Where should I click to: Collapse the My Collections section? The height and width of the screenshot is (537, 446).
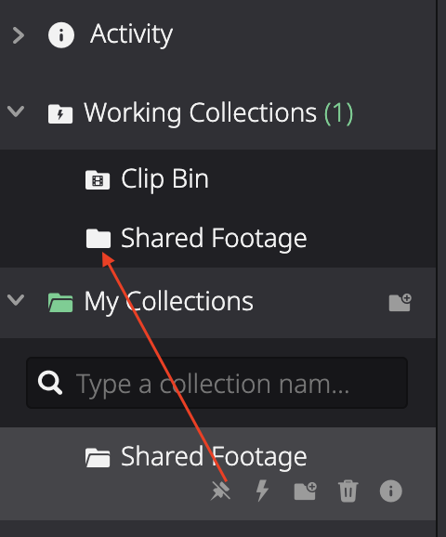pyautogui.click(x=16, y=300)
